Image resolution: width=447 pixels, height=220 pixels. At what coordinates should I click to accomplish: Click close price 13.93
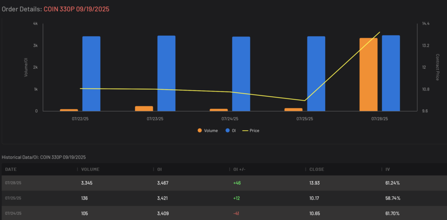pyautogui.click(x=314, y=183)
